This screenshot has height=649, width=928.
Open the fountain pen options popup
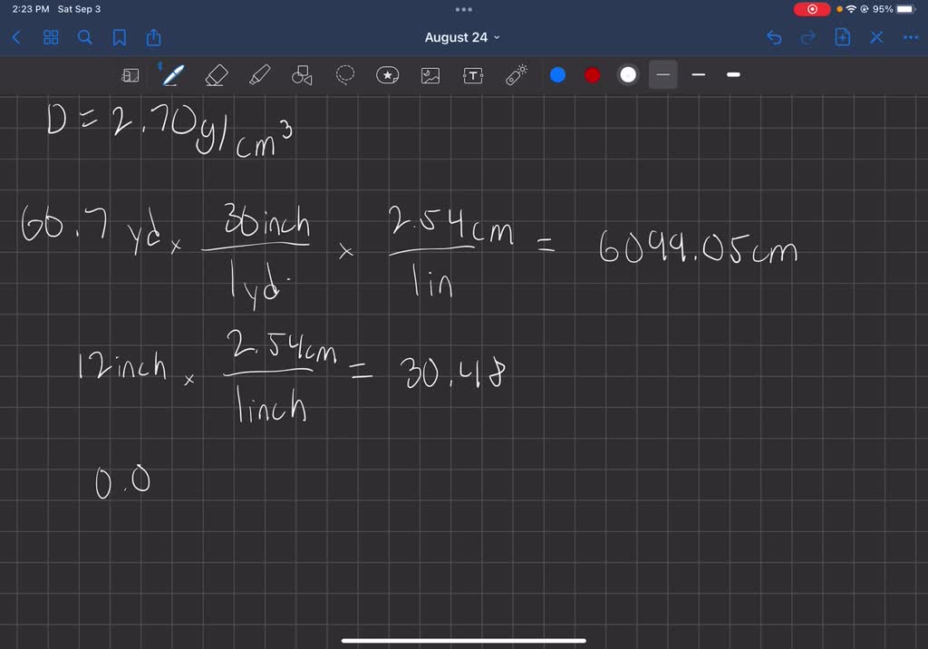tap(172, 75)
